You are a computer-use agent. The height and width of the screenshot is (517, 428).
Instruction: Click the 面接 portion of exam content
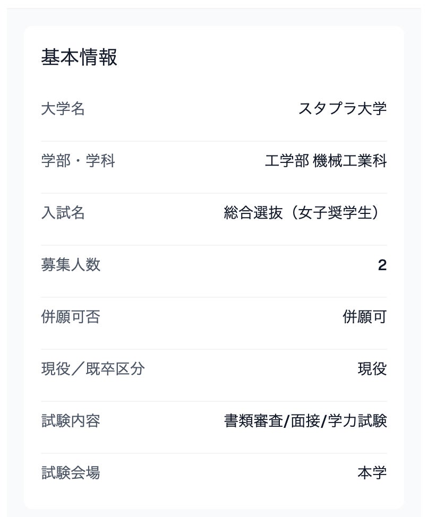(x=305, y=421)
